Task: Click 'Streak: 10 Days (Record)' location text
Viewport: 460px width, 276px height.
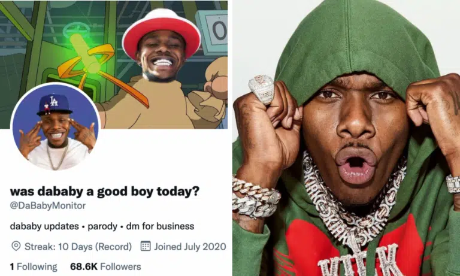Action: tap(78, 247)
